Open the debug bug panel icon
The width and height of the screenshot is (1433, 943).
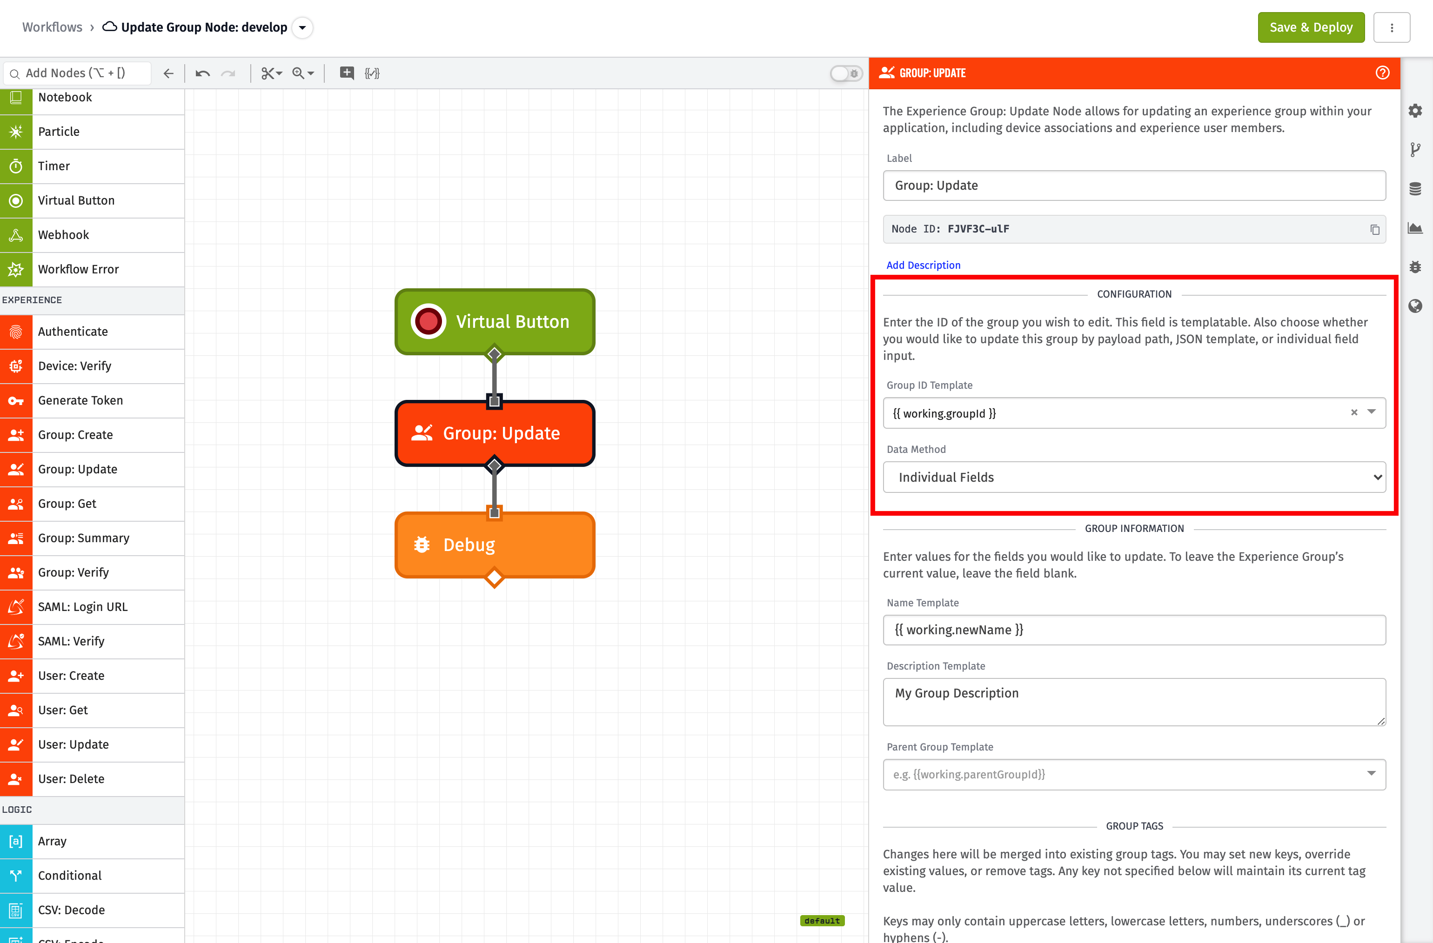[x=1415, y=266]
